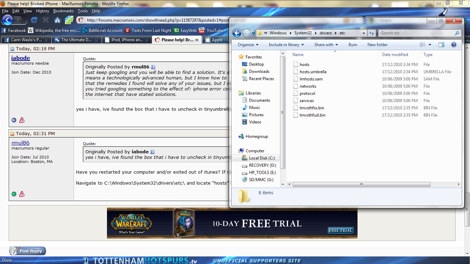The image size is (470, 264).
Task: Open the Firefox Tools menu
Action: pos(83,11)
